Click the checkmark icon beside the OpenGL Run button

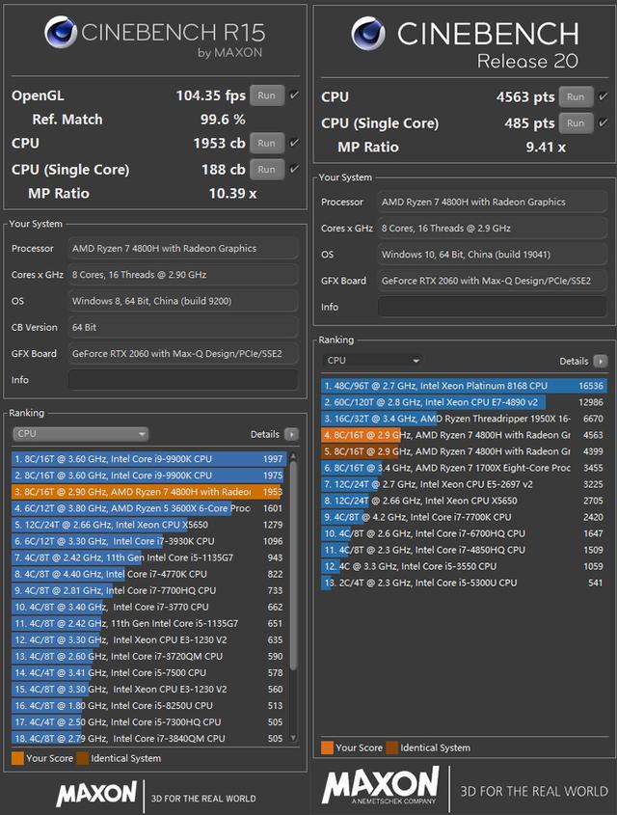295,95
